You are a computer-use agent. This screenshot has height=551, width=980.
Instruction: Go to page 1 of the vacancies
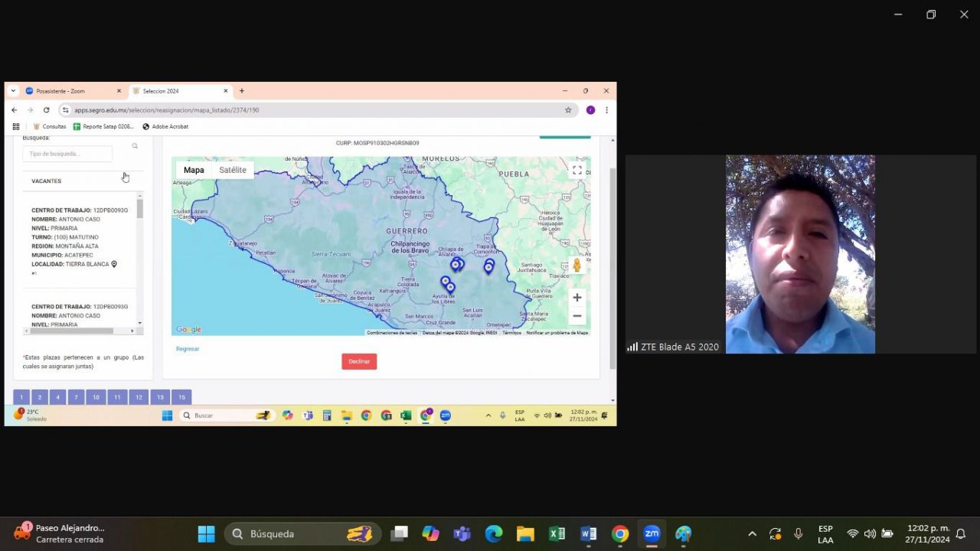(21, 397)
